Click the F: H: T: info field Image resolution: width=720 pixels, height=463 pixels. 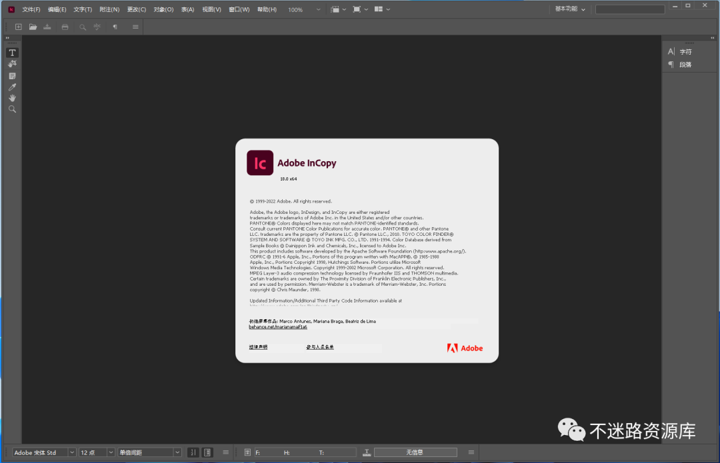(305, 452)
